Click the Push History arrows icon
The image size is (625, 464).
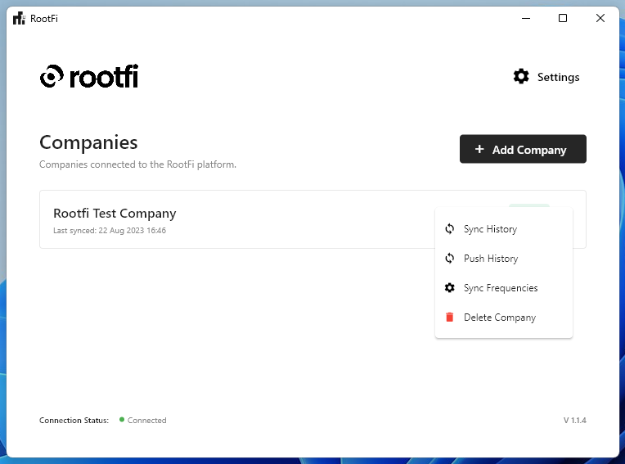click(450, 259)
